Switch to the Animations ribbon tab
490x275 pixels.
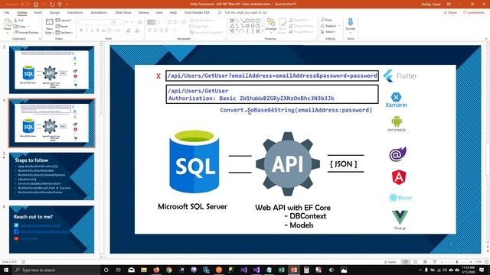point(99,12)
